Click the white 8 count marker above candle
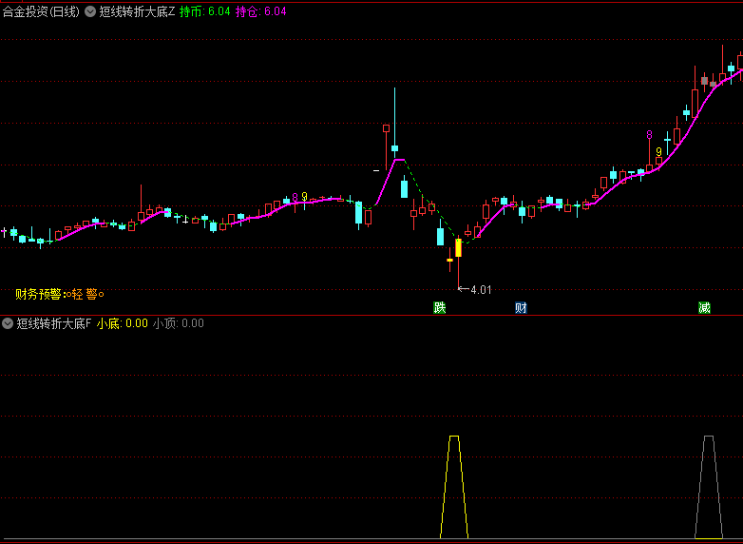This screenshot has height=544, width=743. click(649, 135)
